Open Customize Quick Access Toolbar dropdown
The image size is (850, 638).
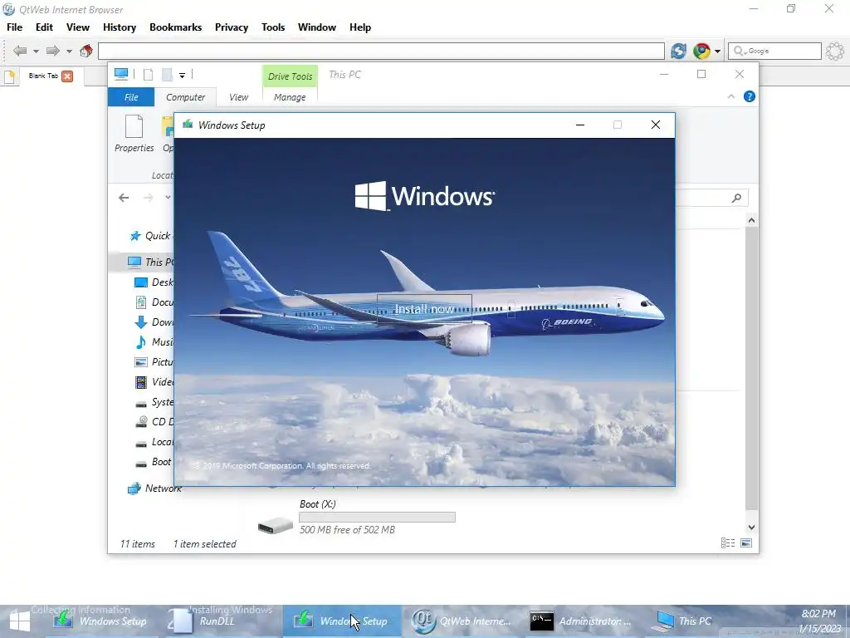(182, 76)
